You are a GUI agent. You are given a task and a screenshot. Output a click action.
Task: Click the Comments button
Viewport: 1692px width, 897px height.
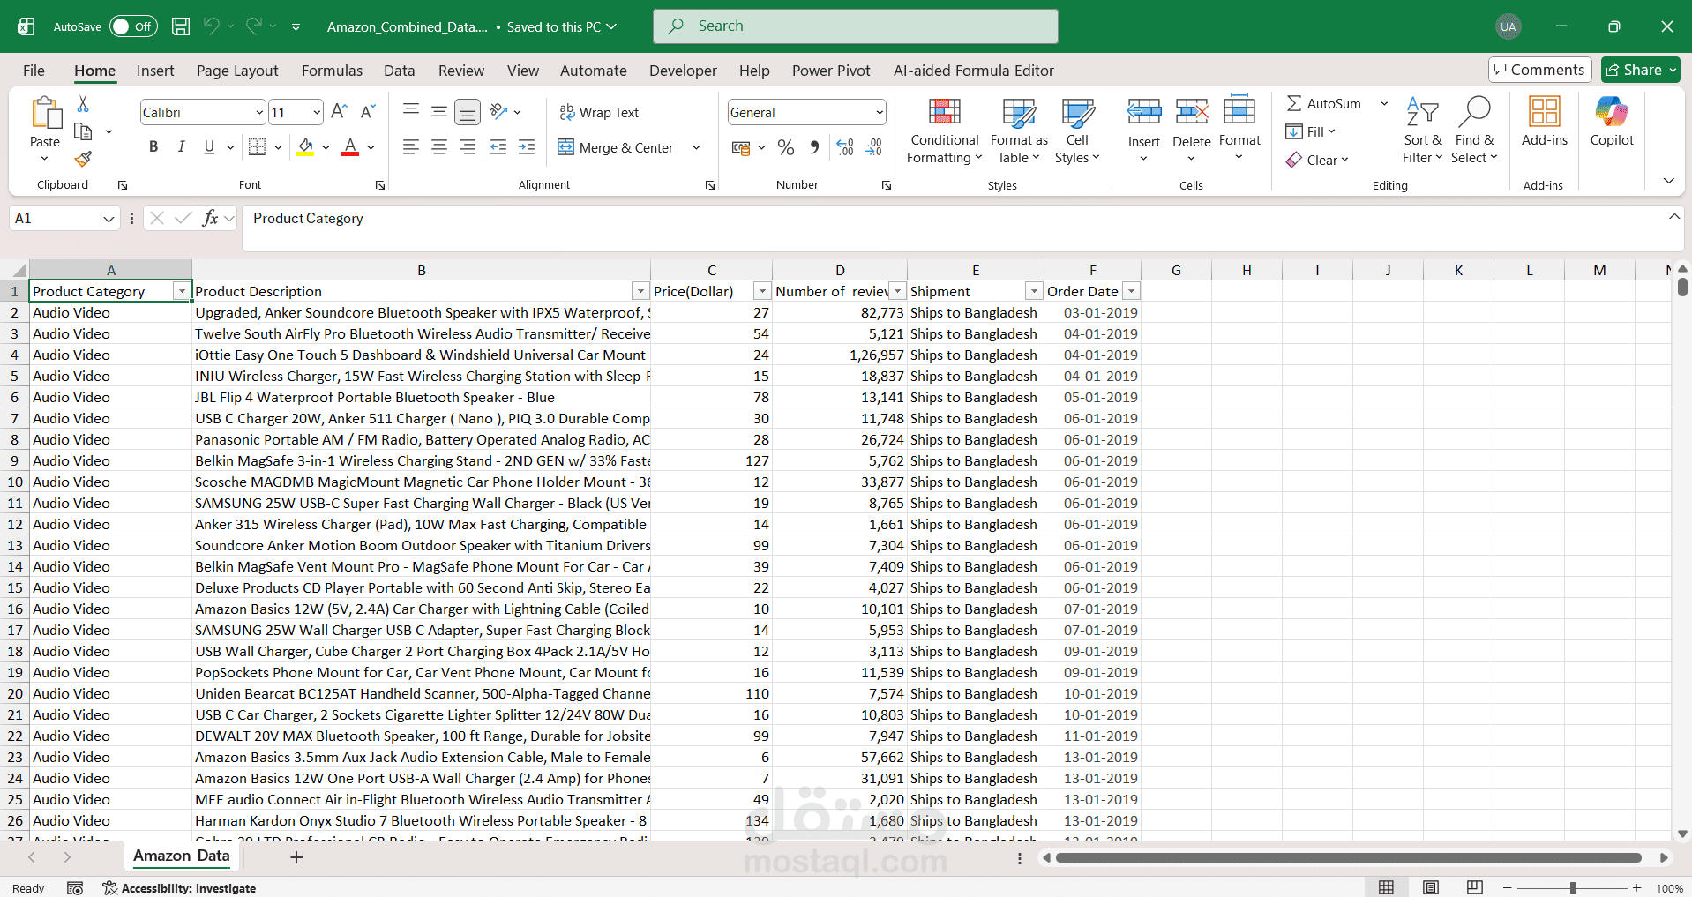1539,70
